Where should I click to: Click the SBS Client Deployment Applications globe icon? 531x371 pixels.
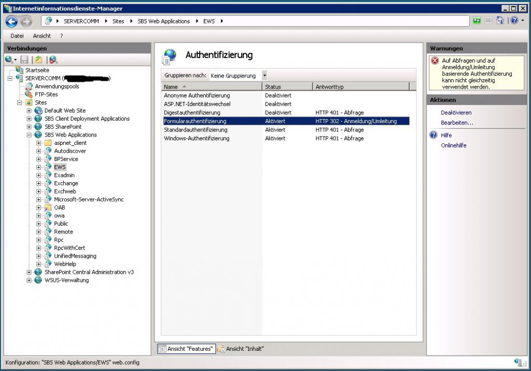click(x=38, y=118)
